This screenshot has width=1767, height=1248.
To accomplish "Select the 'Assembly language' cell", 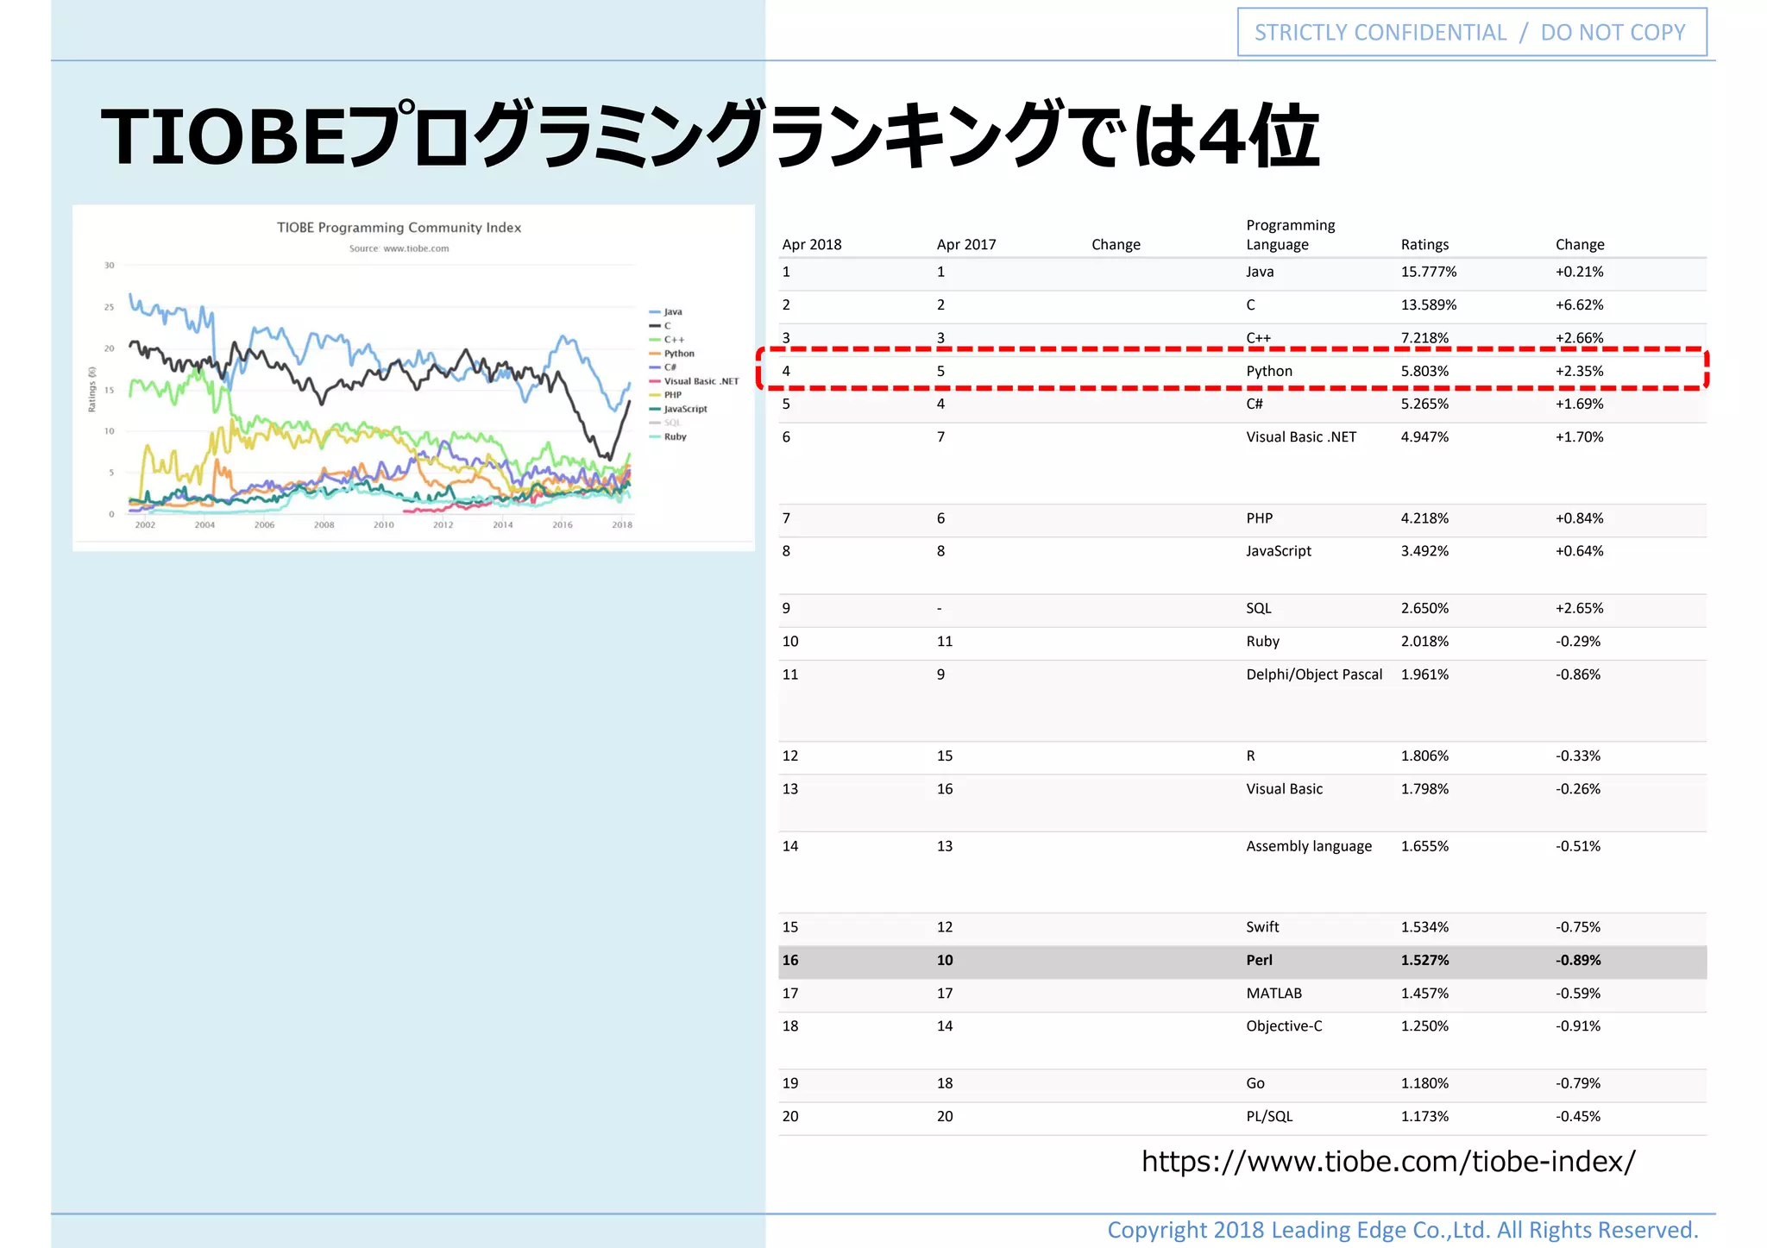I will point(1309,846).
